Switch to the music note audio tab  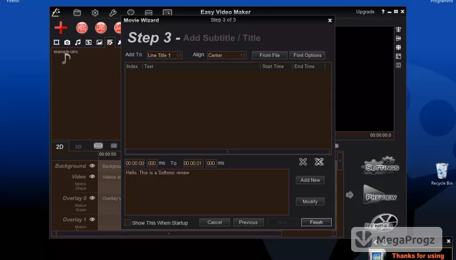click(x=78, y=42)
